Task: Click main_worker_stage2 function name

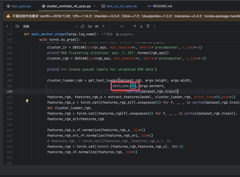Action: click(x=49, y=34)
